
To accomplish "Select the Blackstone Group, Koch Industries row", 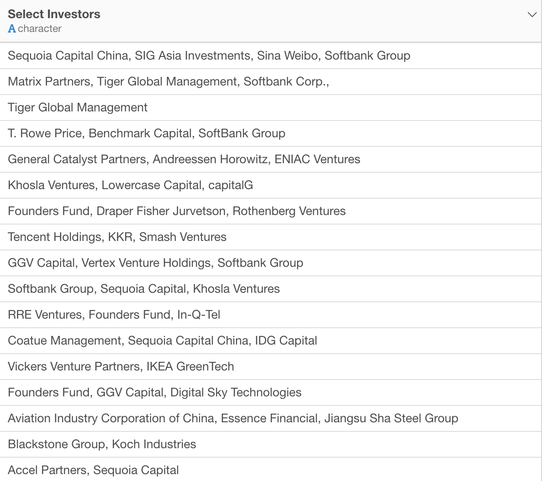I will [271, 444].
